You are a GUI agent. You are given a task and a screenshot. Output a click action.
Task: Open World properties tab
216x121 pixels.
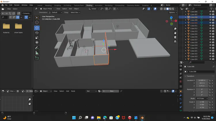181,81
